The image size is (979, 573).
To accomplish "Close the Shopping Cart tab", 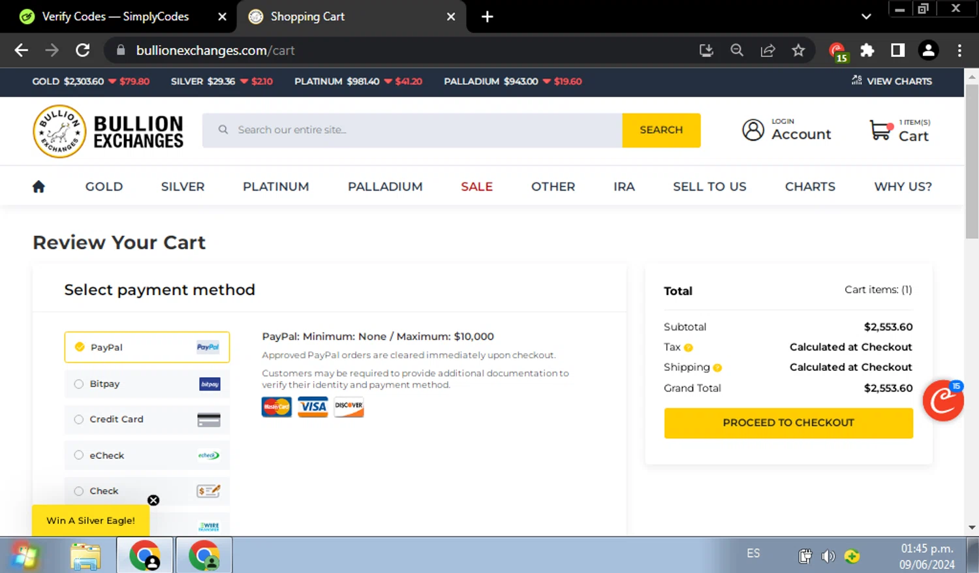I will [451, 17].
